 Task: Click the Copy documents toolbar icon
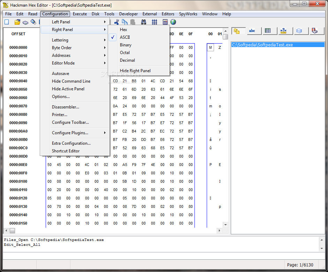click(x=125, y=22)
